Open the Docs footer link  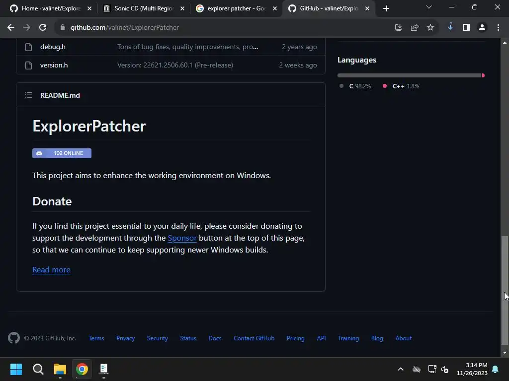(215, 338)
